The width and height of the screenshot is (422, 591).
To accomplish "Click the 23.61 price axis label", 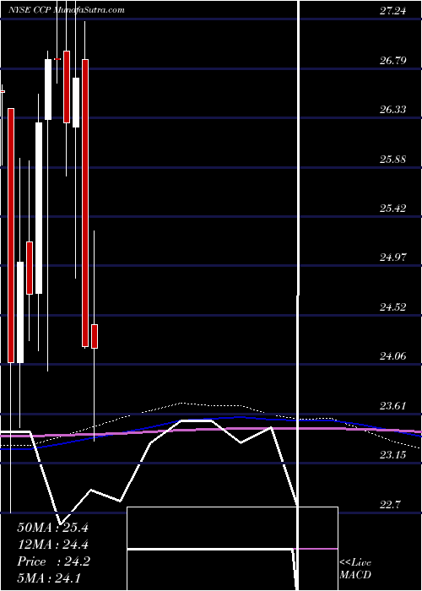I will (x=392, y=405).
